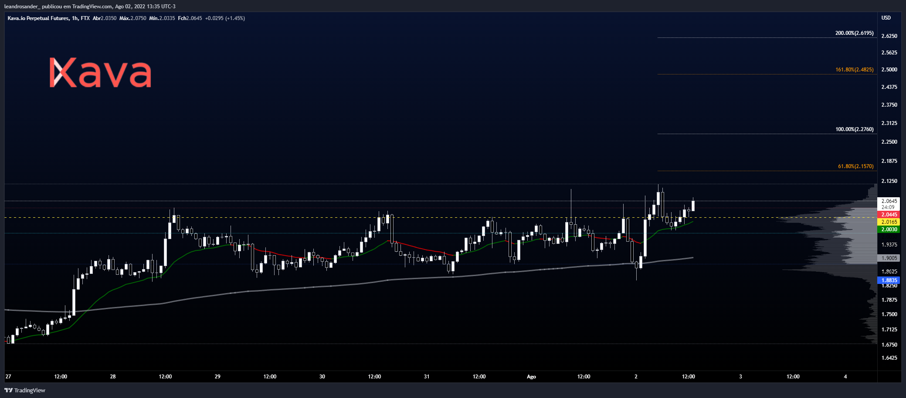This screenshot has width=906, height=398.
Task: Click the Mín.2.0335 low value
Action: click(x=162, y=18)
